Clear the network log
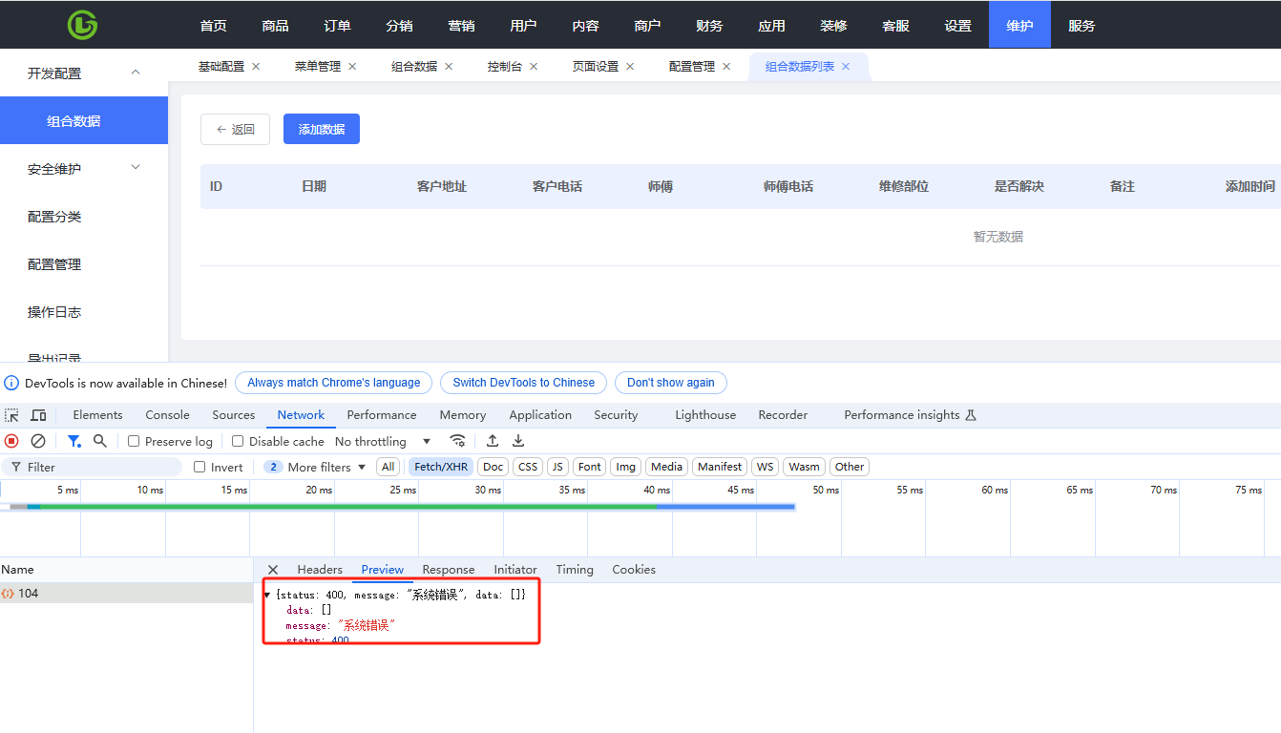The image size is (1281, 733). [x=38, y=441]
